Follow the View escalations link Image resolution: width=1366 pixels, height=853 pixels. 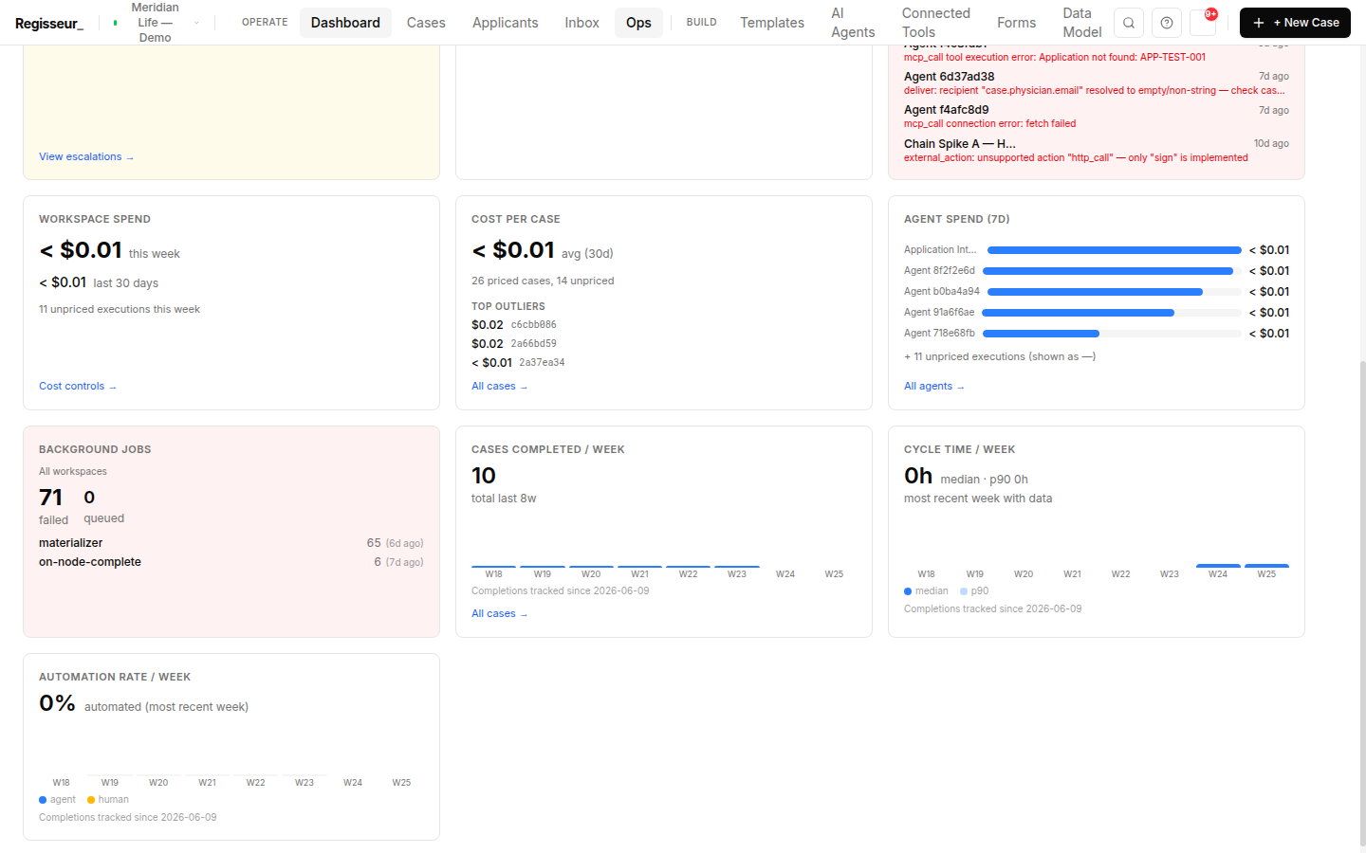tap(85, 157)
